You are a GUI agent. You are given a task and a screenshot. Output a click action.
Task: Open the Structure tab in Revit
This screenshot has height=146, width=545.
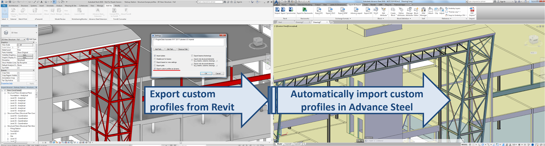[x=25, y=5]
